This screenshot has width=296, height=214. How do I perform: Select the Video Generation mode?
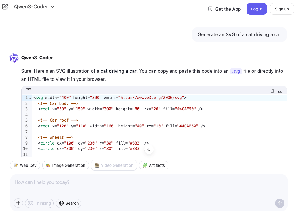pos(114,165)
